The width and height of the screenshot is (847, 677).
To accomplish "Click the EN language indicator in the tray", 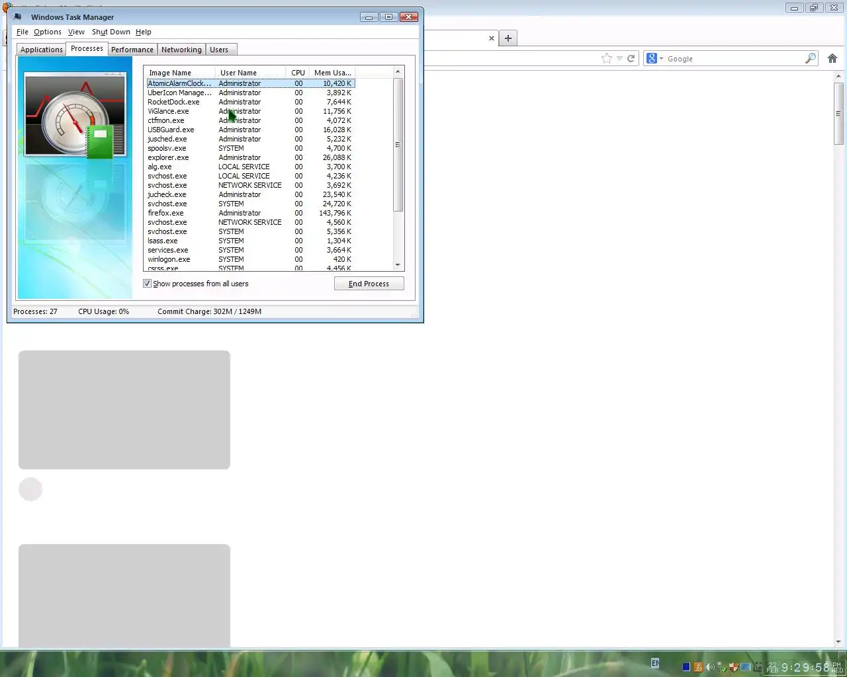I will click(655, 662).
